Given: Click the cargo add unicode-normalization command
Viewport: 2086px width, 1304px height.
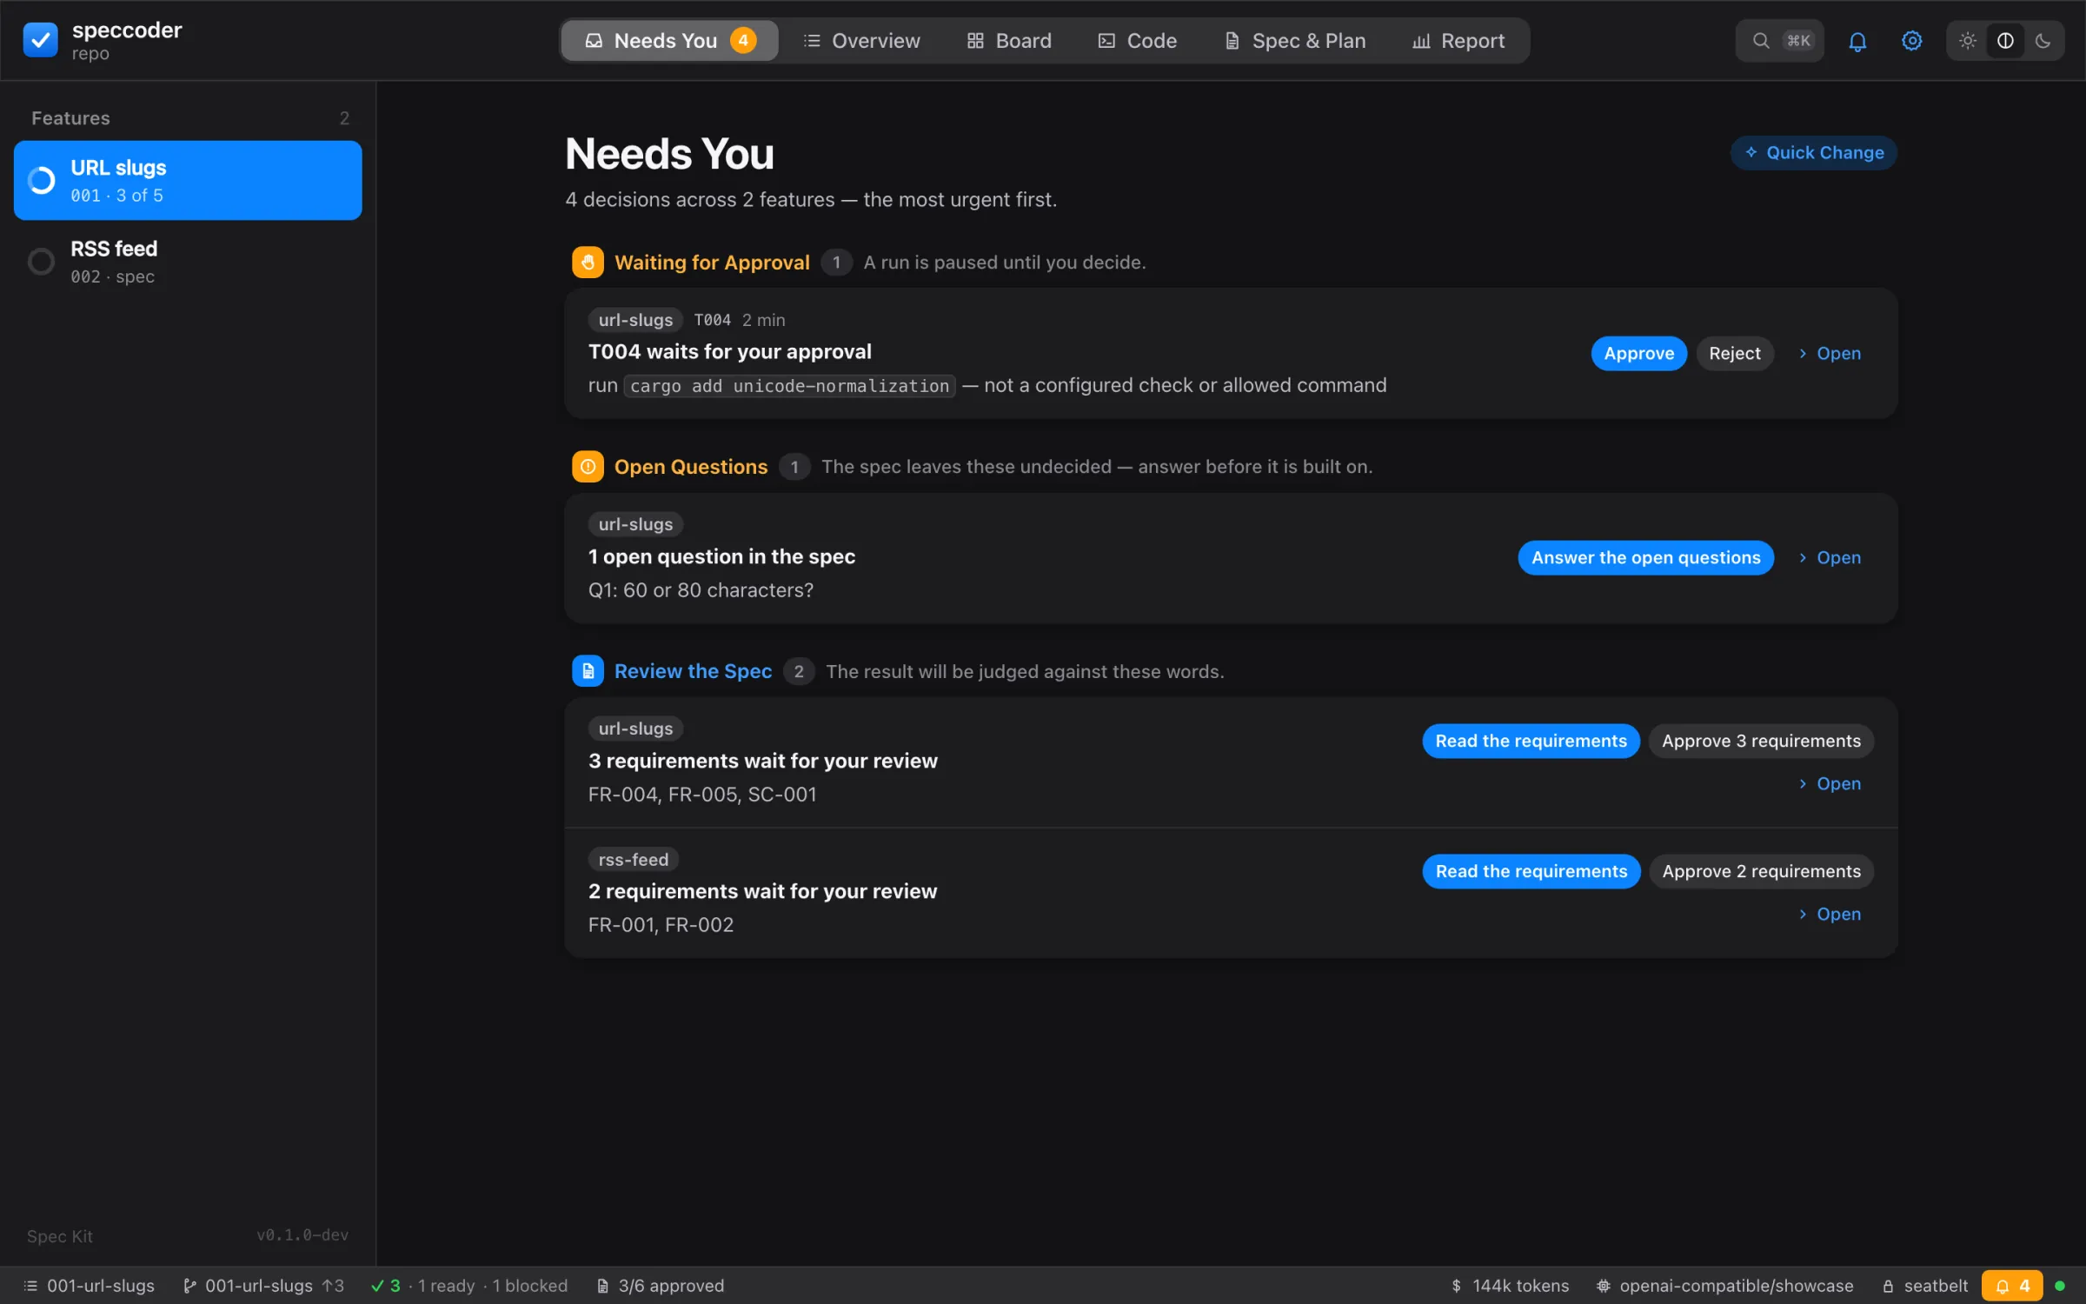Looking at the screenshot, I should pyautogui.click(x=789, y=385).
